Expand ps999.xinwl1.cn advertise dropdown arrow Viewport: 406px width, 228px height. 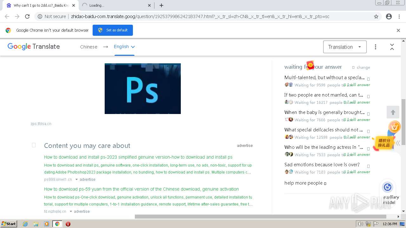(76, 180)
